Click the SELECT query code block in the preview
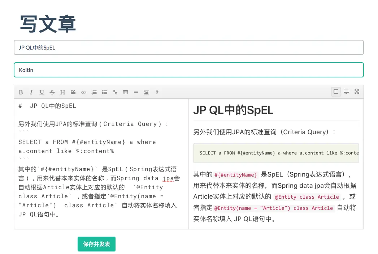The height and width of the screenshot is (254, 378). tap(276, 153)
